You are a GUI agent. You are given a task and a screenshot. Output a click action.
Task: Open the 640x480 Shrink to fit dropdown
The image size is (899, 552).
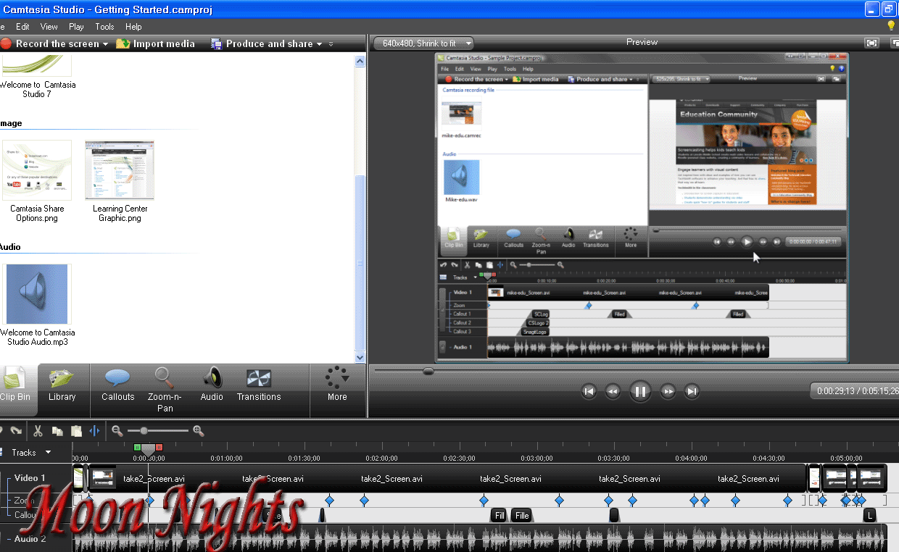tap(423, 43)
